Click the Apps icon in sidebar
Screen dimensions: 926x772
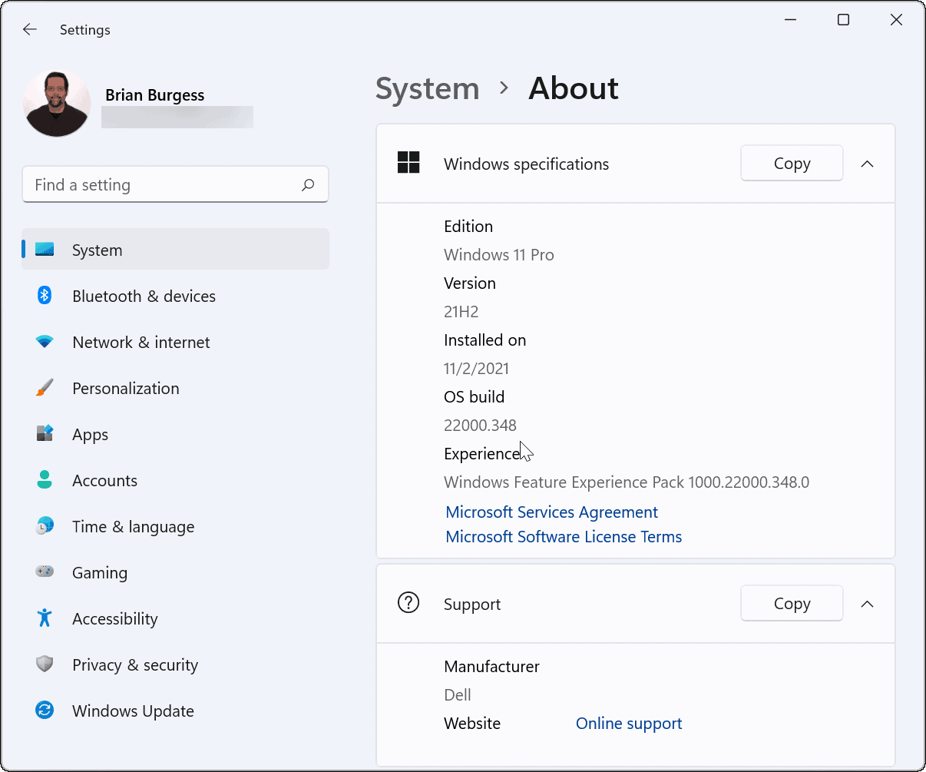(x=45, y=433)
